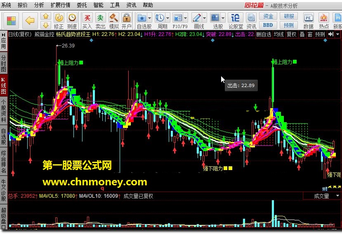
Task: Click the 资金 button
Action: [268, 17]
